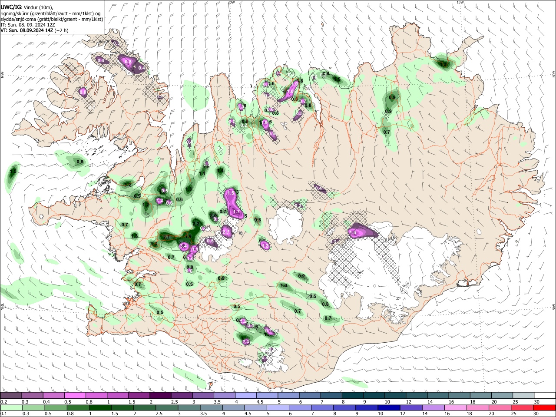Pick the darkest green 1 swatch in rain legend
This screenshot has height=417, width=556.
[100, 408]
